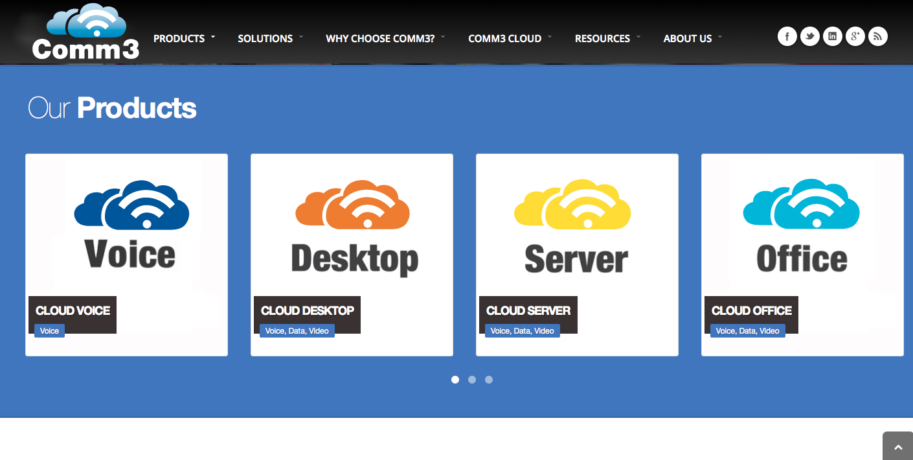The width and height of the screenshot is (913, 460).
Task: Select the second carousel pagination dot
Action: [x=472, y=380]
